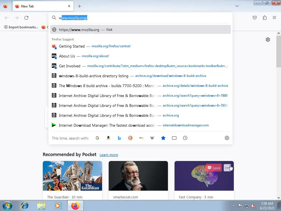The image size is (281, 211).
Task: Open network status tray icon
Action: pos(247,206)
